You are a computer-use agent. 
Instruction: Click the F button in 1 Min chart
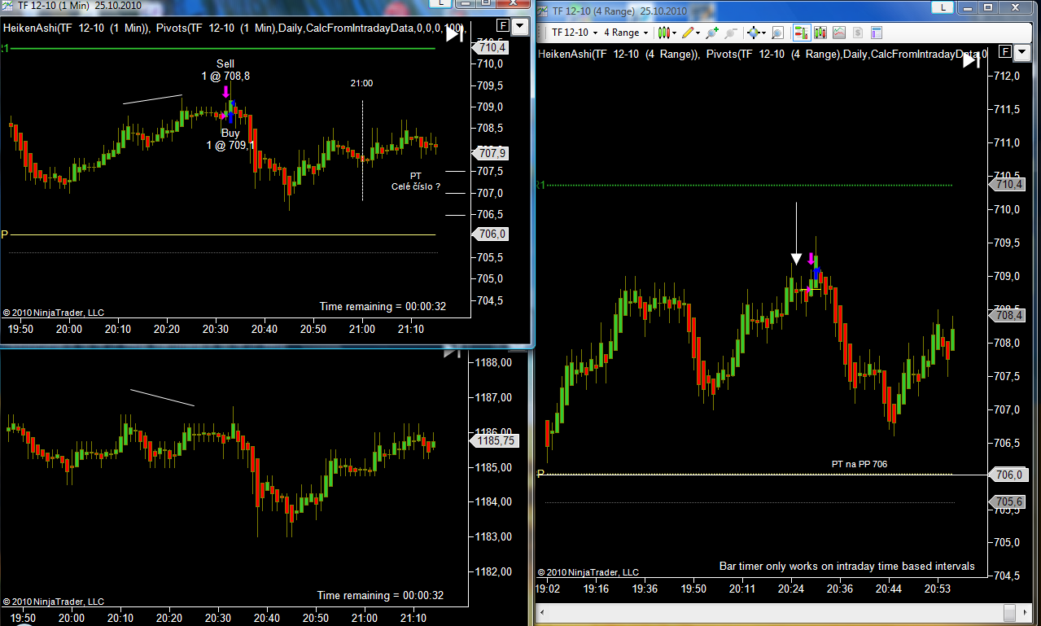tap(502, 25)
